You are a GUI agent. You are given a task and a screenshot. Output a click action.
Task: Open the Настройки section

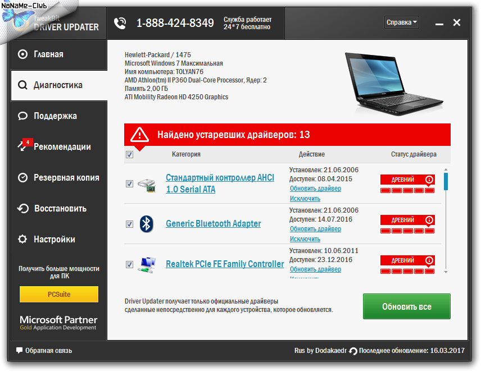(59, 239)
